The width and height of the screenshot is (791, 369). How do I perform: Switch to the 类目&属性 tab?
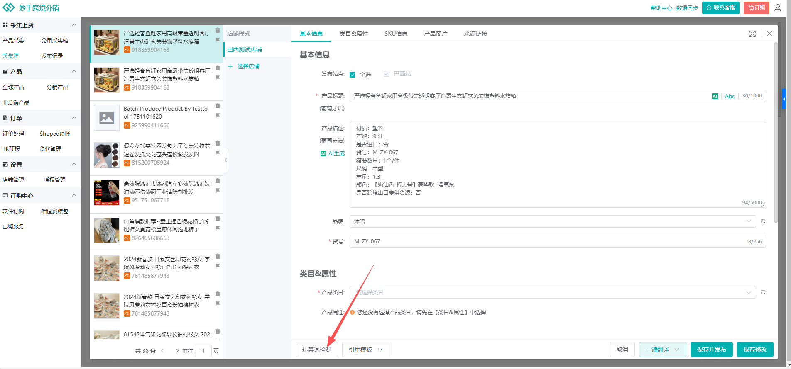[354, 34]
